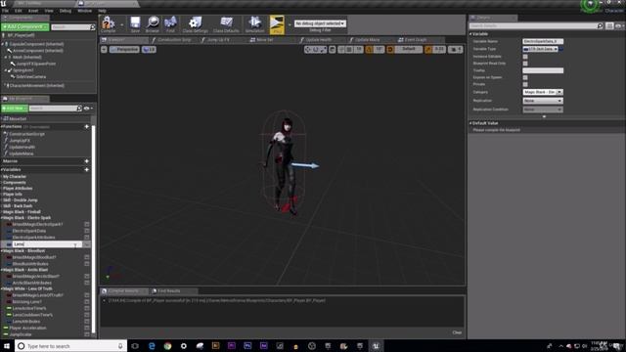
Task: Click the search icon in Details panel
Action: [x=600, y=26]
